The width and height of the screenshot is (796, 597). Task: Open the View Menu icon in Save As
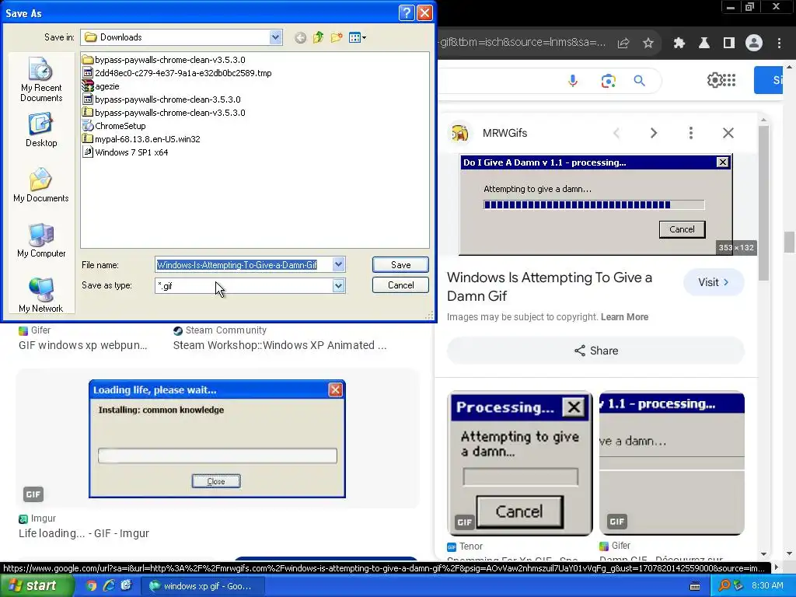tap(354, 37)
